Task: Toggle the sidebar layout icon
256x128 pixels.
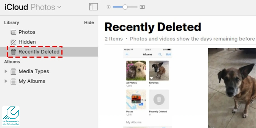Action: [x=93, y=7]
